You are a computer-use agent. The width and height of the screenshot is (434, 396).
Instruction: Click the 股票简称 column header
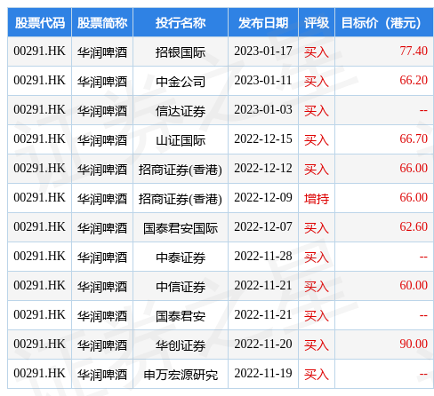(102, 23)
